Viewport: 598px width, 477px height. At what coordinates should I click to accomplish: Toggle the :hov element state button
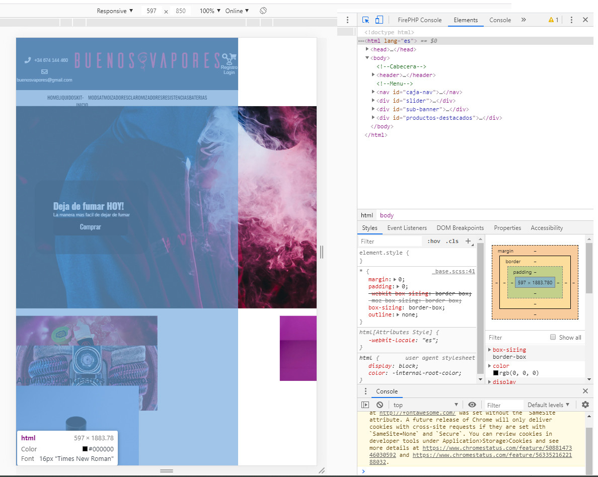coord(434,241)
